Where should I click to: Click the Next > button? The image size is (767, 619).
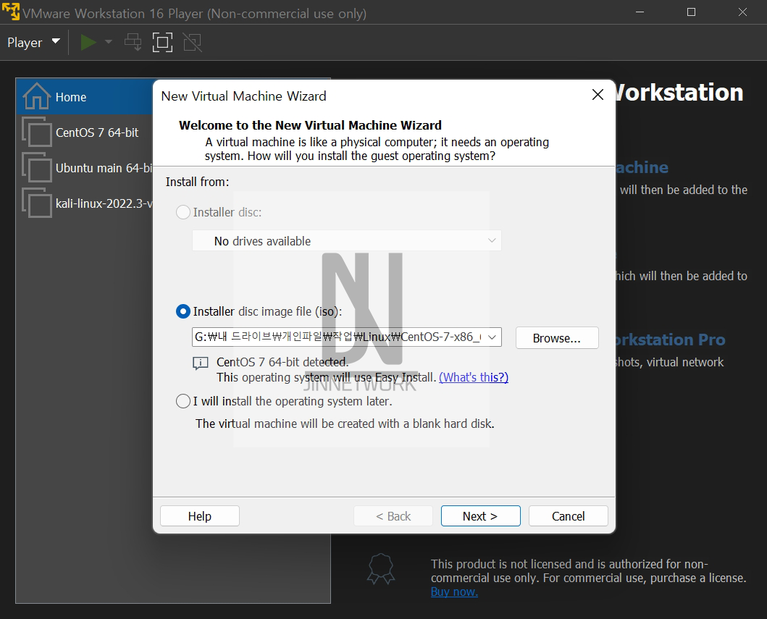pyautogui.click(x=480, y=515)
